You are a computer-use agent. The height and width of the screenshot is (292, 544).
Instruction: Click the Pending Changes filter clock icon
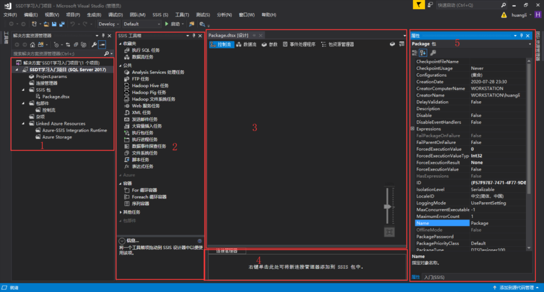pyautogui.click(x=56, y=45)
